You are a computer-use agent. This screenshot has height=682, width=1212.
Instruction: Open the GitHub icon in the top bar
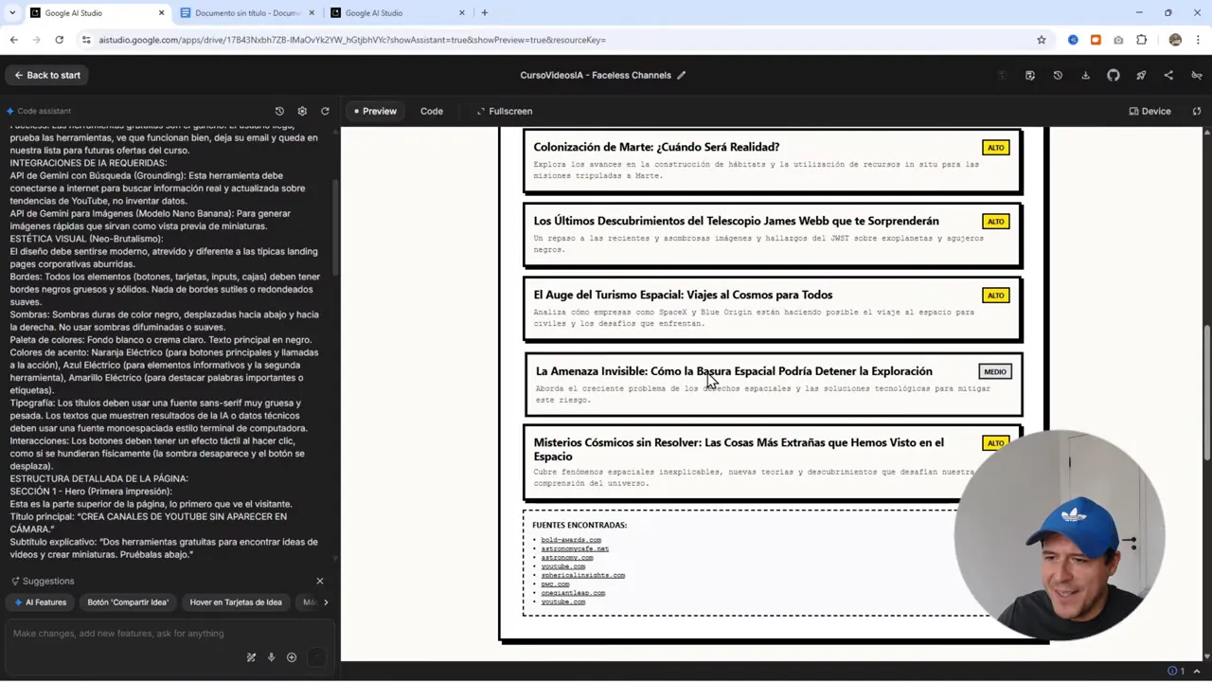tap(1114, 75)
